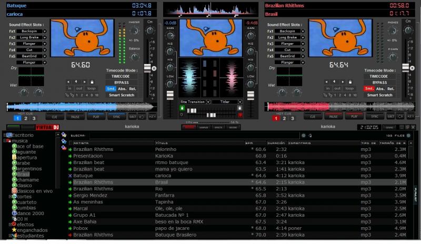Viewport: 421px width, 244px height.
Task: Open the ace of base folder icon
Action: [x=15, y=146]
